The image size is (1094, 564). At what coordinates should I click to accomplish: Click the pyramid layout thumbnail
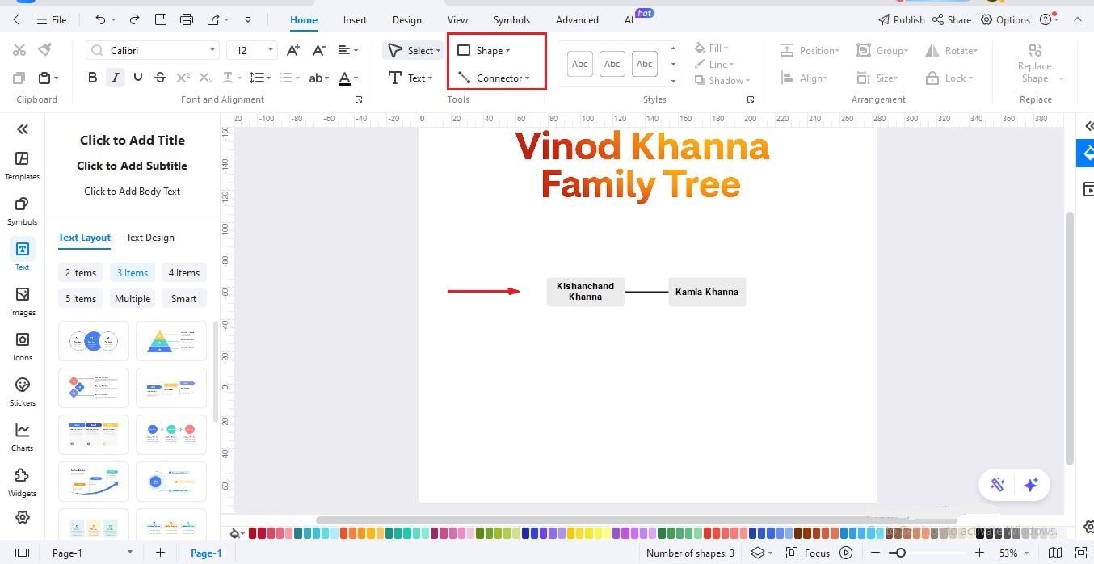170,340
